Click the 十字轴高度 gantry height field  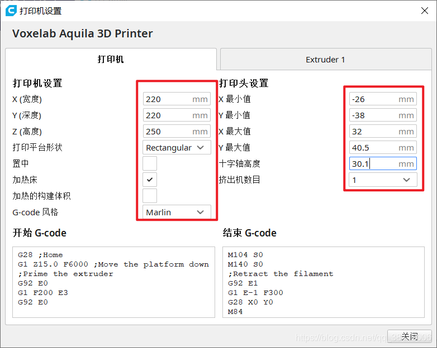click(383, 163)
